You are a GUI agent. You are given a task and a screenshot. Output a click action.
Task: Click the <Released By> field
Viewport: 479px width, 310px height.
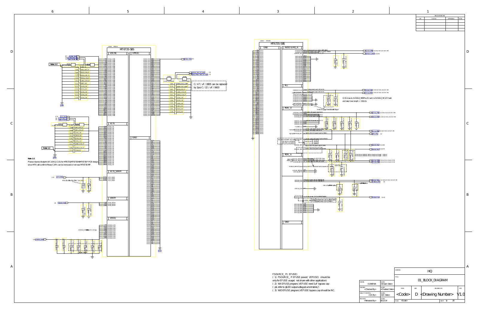370,301
